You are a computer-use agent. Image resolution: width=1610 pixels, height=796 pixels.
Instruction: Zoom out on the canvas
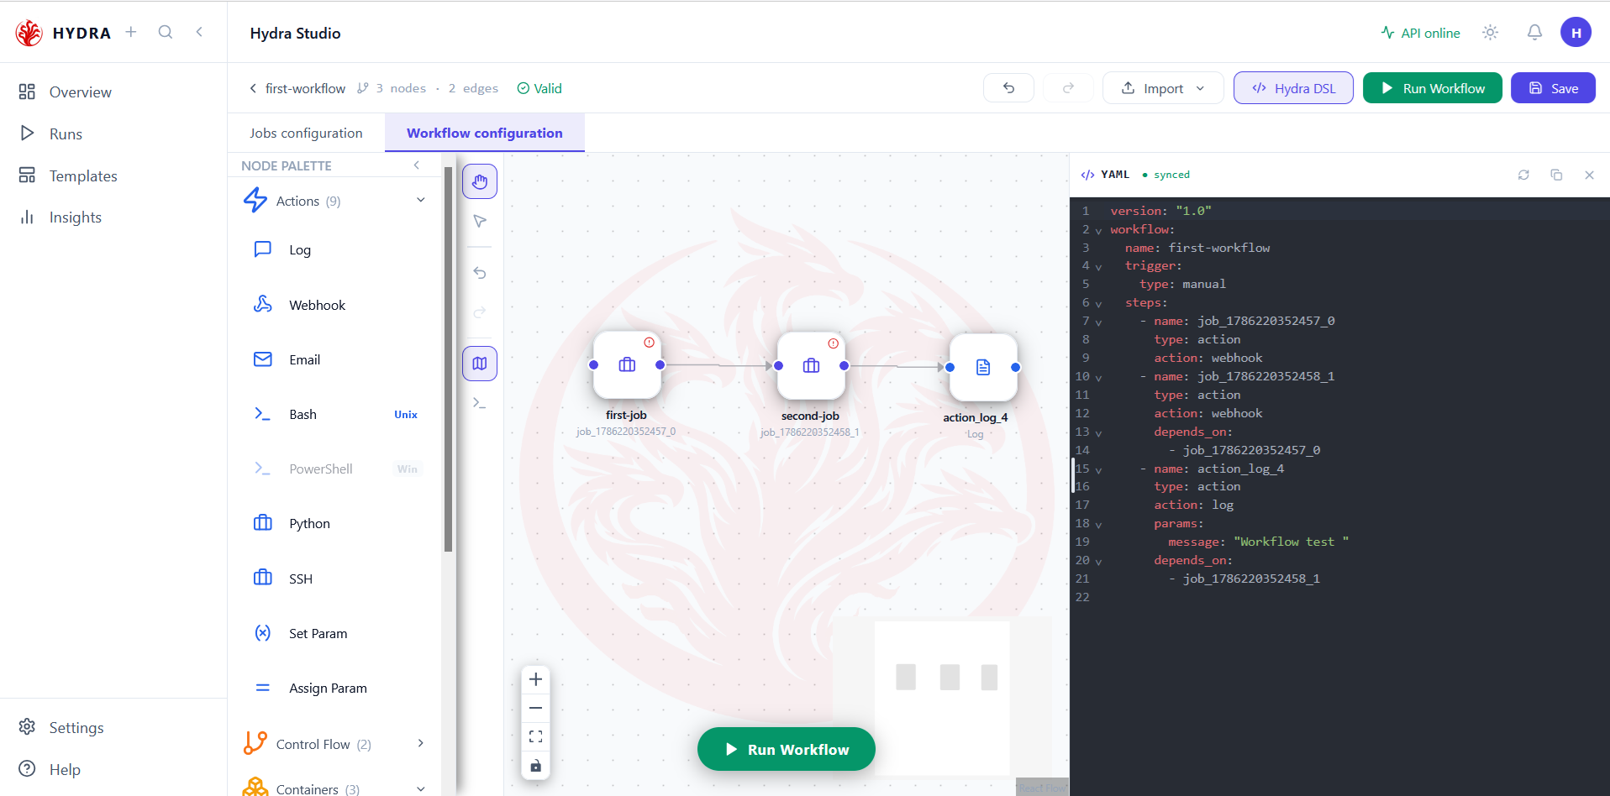(x=535, y=708)
